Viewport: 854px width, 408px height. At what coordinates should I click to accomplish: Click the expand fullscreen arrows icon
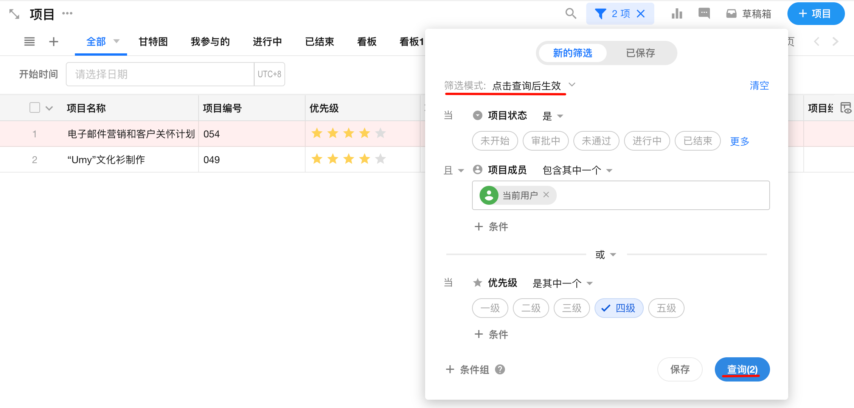pos(14,14)
